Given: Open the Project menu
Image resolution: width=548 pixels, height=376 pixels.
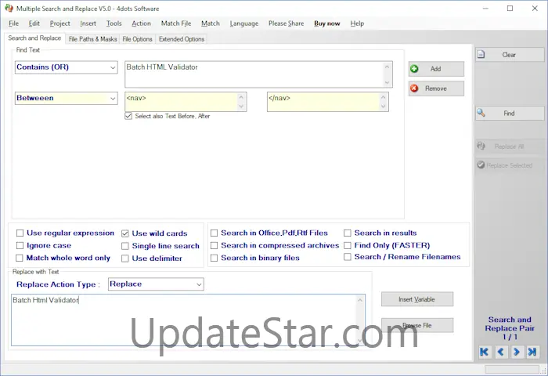Looking at the screenshot, I should (x=59, y=23).
